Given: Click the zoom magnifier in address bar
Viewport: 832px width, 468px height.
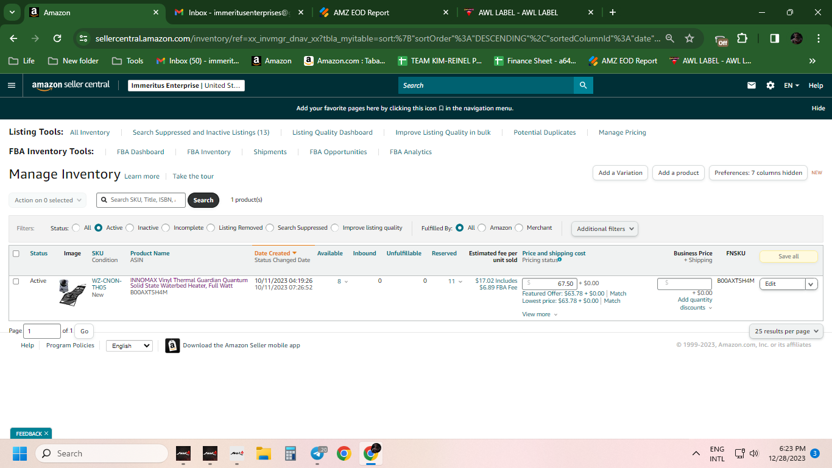Looking at the screenshot, I should tap(670, 38).
